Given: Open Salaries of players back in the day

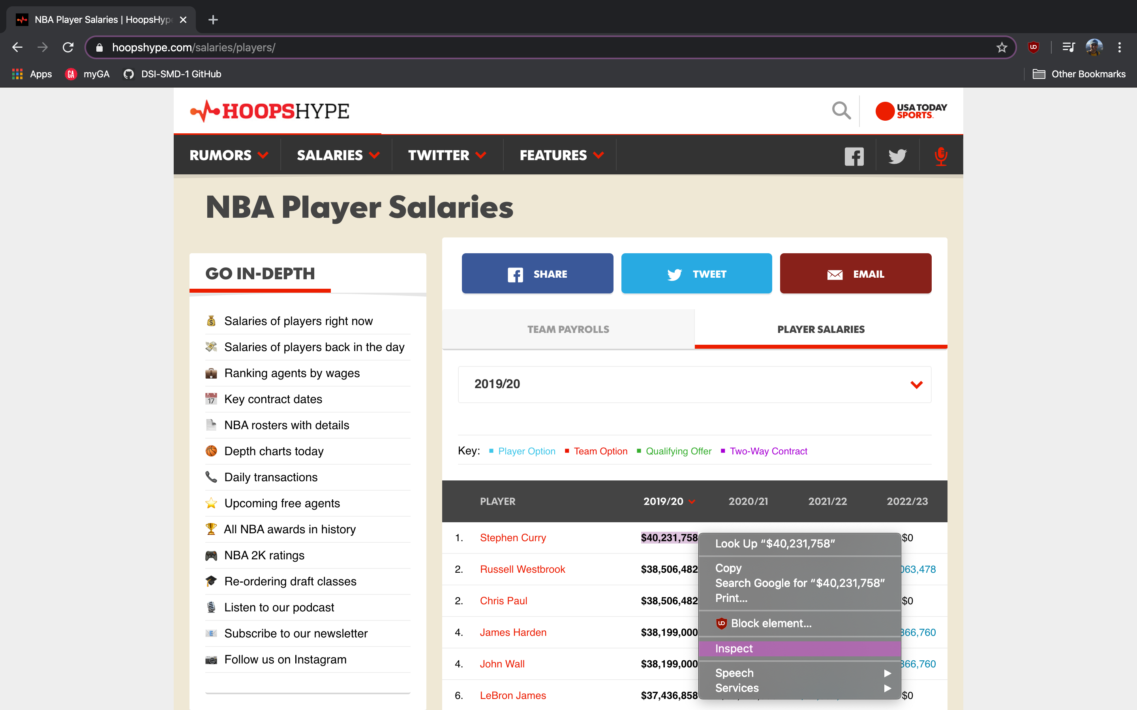Looking at the screenshot, I should tap(314, 347).
